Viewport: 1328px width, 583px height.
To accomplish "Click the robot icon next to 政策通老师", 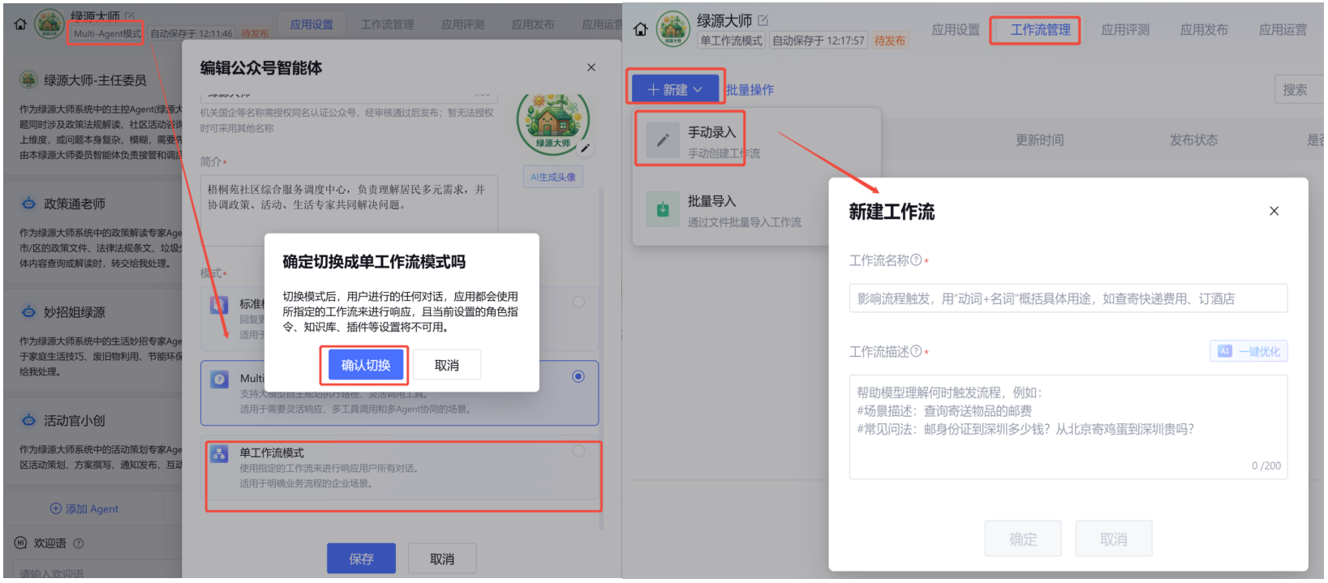I will (x=28, y=204).
